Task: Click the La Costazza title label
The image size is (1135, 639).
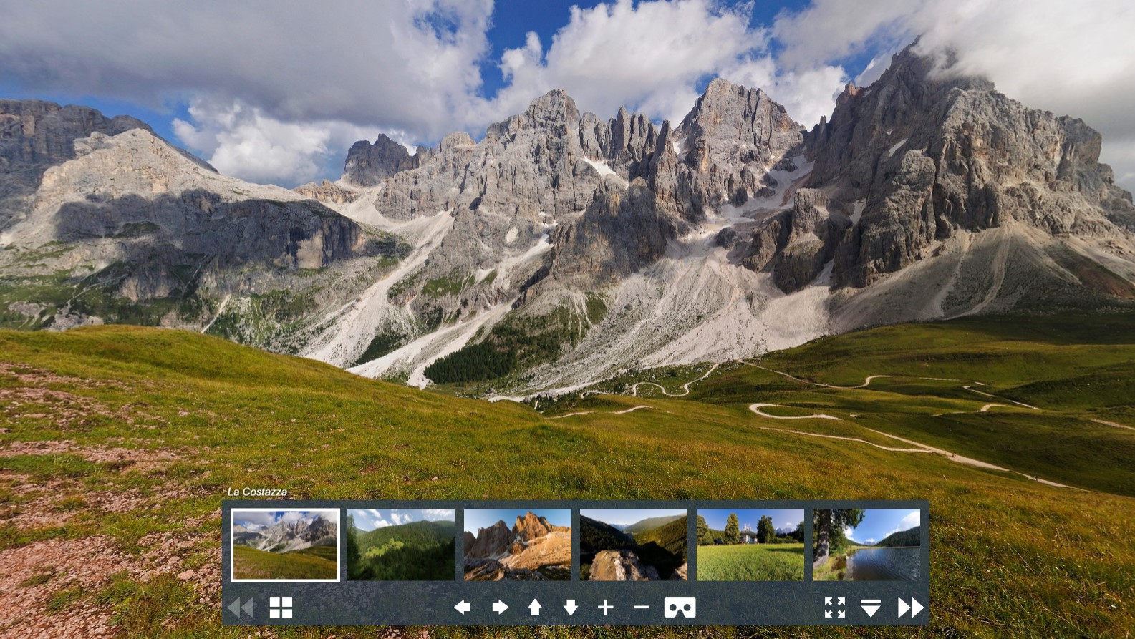Action: [x=257, y=492]
